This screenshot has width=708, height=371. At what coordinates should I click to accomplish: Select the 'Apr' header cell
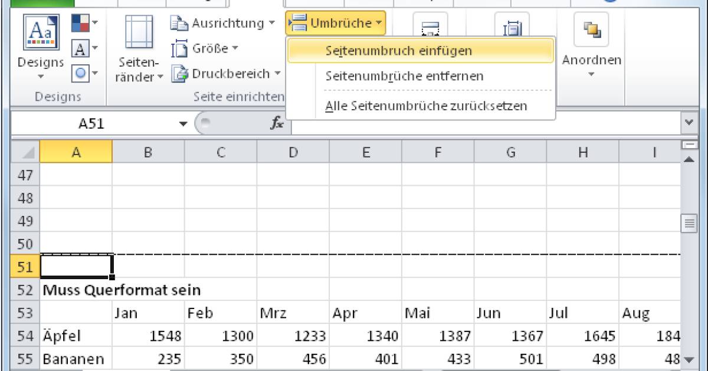(x=365, y=313)
